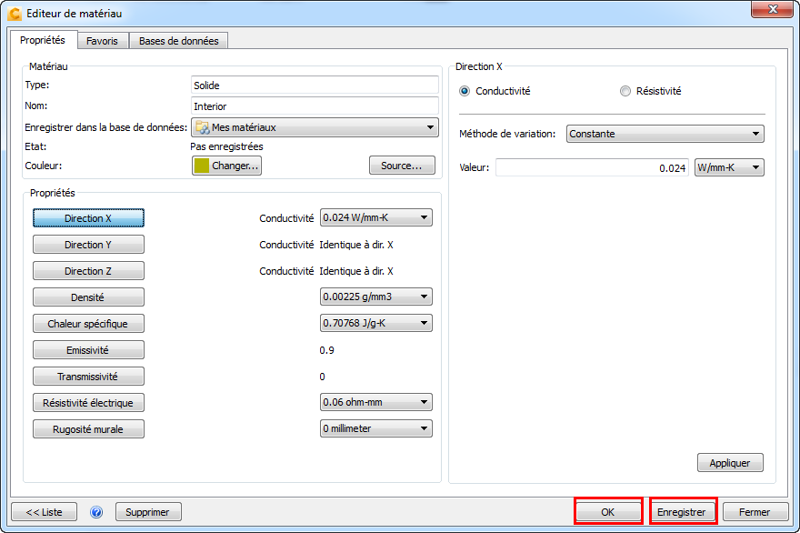Click the Transmissivité button
Viewport: 800px width, 533px height.
[88, 377]
